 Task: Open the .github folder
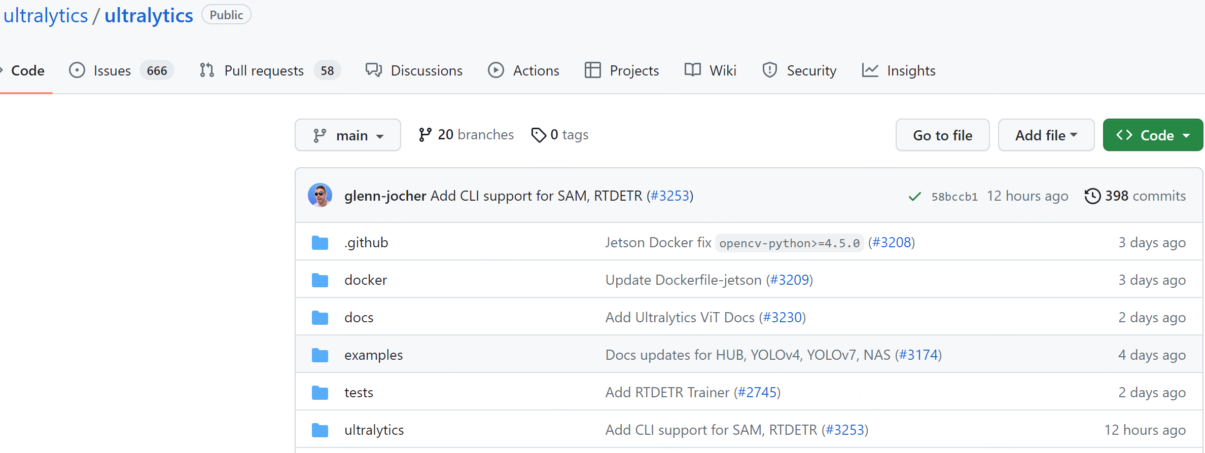[x=366, y=242]
